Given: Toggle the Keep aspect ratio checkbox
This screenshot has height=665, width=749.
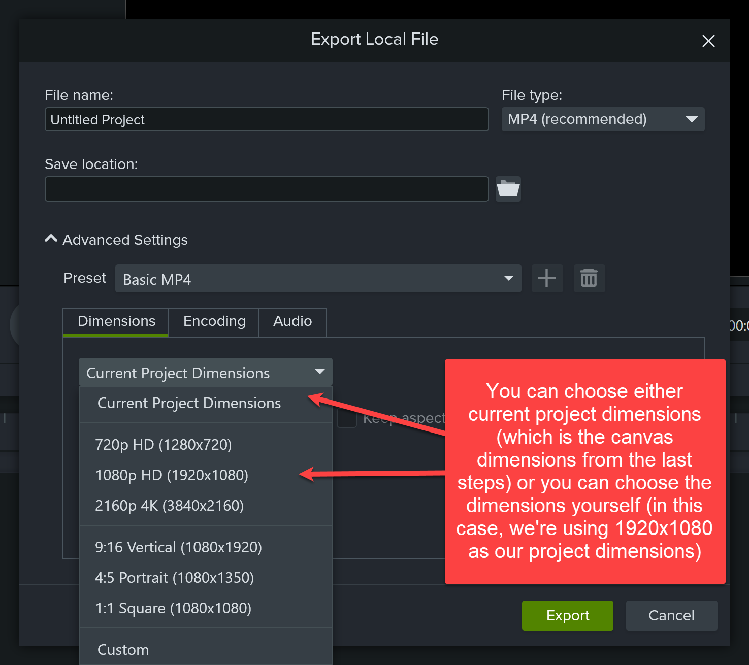Looking at the screenshot, I should click(347, 418).
